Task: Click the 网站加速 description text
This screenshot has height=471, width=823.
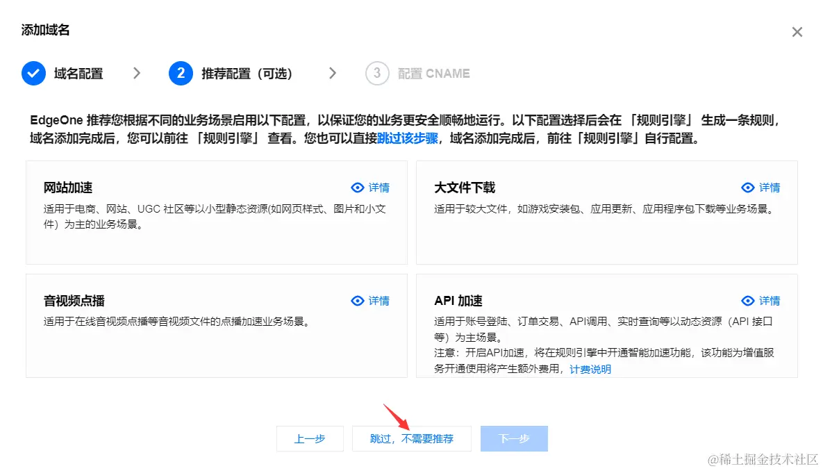Action: coord(215,216)
